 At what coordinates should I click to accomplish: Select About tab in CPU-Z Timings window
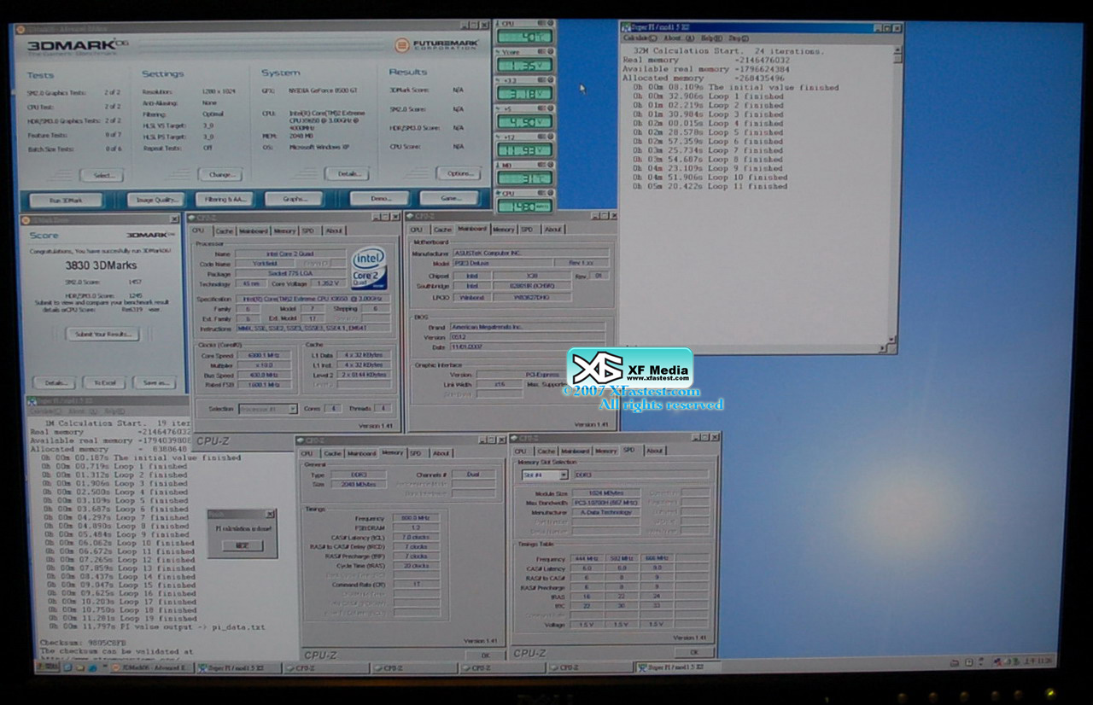441,453
